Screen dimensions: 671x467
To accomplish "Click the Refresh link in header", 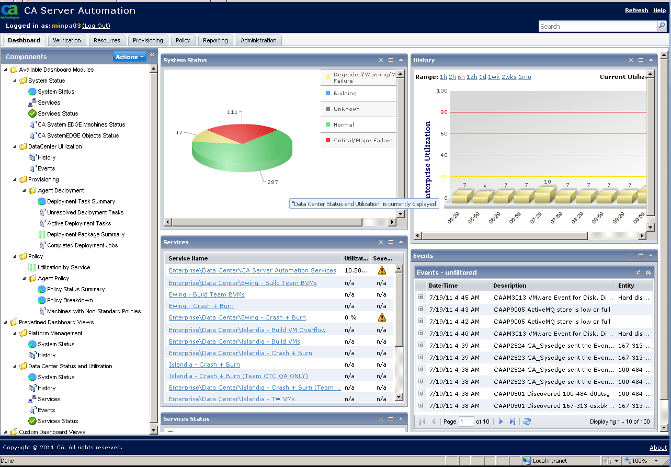I will pyautogui.click(x=636, y=10).
